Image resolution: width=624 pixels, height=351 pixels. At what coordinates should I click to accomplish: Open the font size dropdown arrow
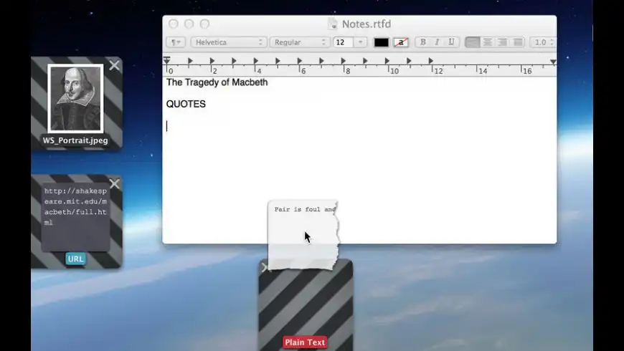pos(360,42)
